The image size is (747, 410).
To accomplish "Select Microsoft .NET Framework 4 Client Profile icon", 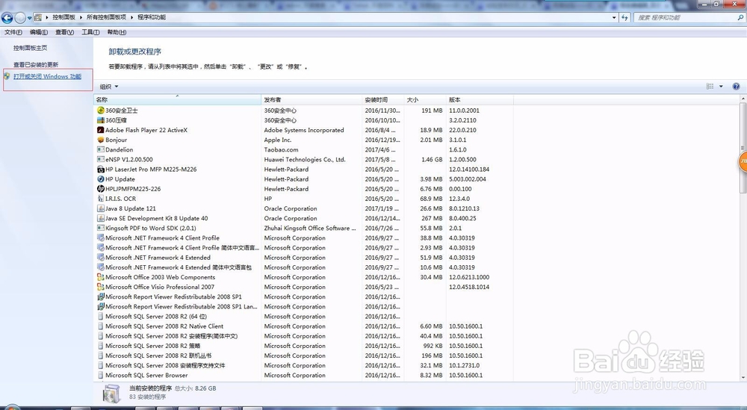I will tap(101, 237).
